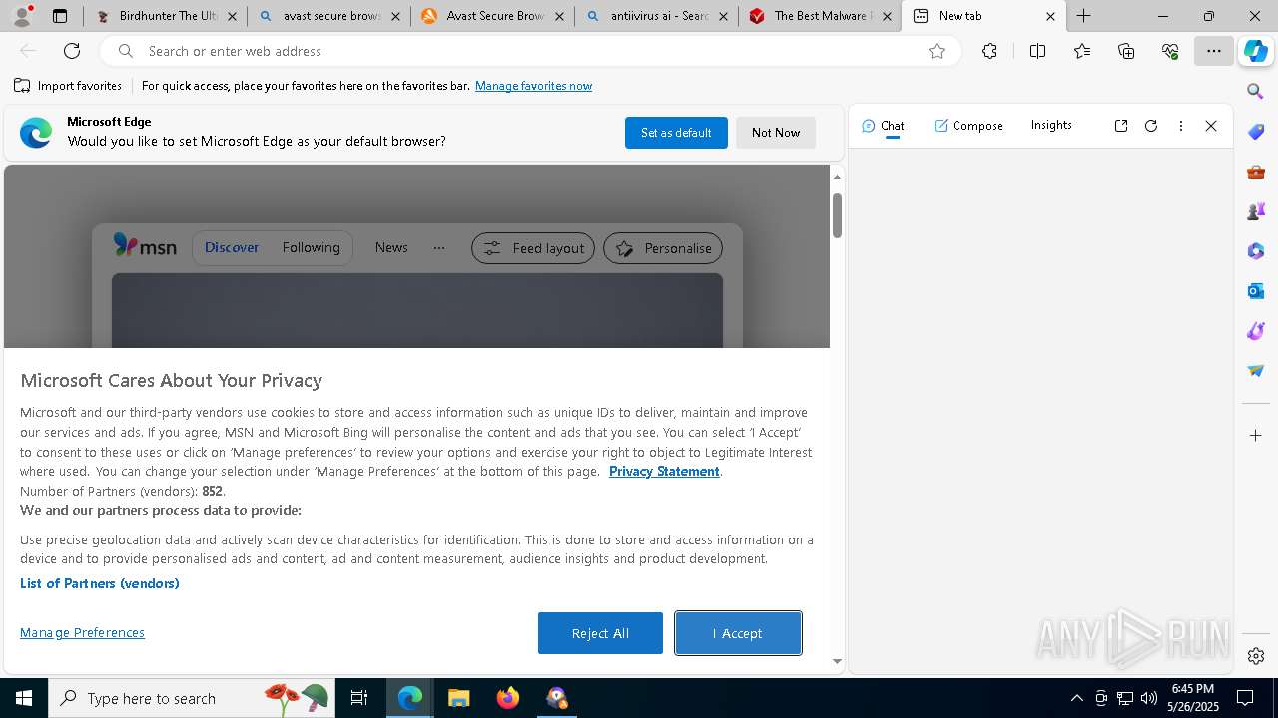Open sidebar Games chess icon
The height and width of the screenshot is (718, 1278).
[x=1256, y=211]
